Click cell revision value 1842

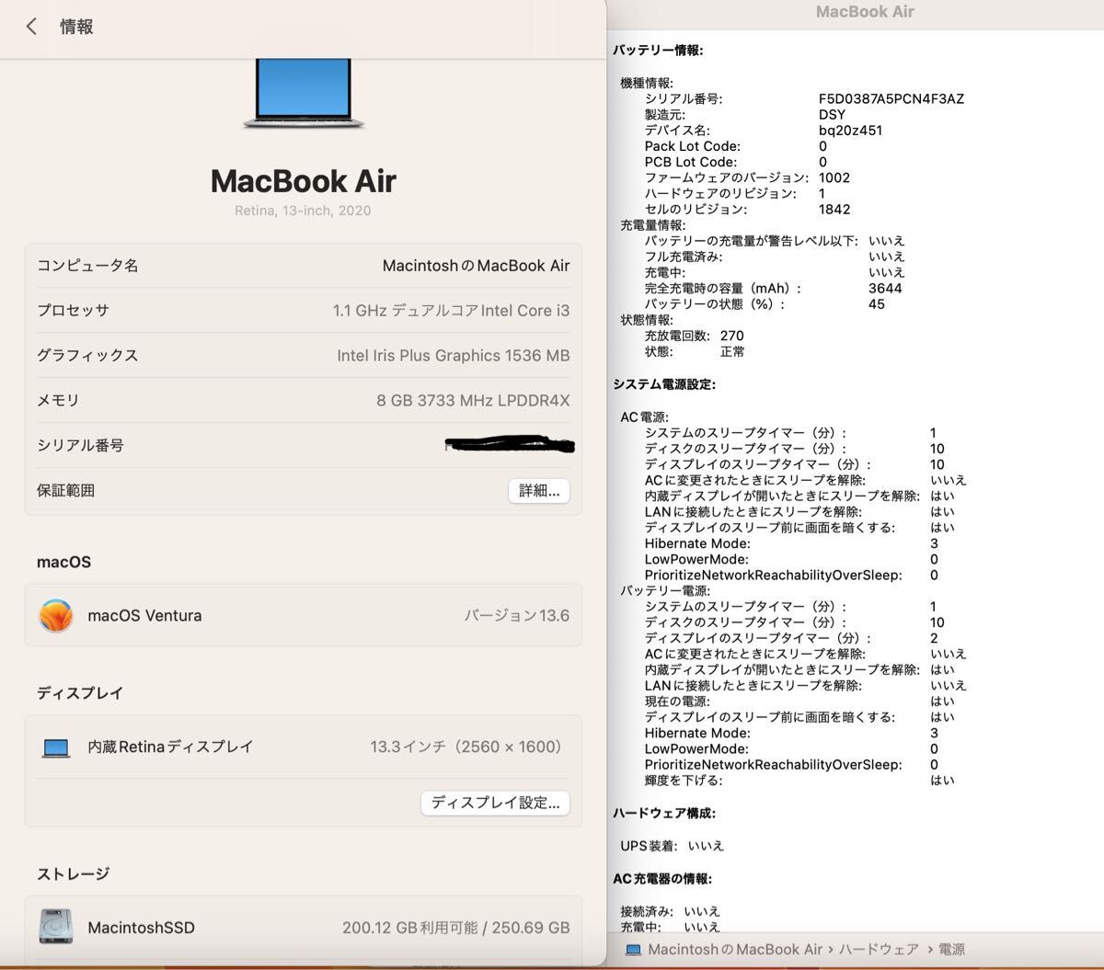(834, 210)
